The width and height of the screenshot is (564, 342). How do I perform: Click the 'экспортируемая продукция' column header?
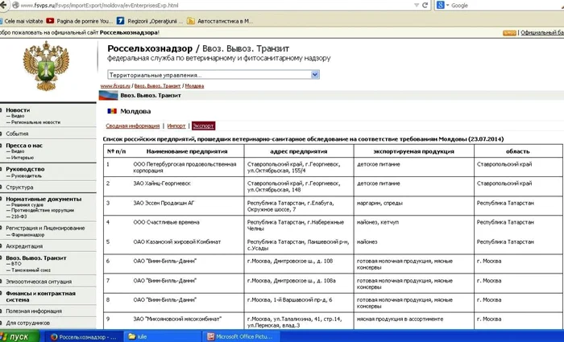[x=413, y=151]
